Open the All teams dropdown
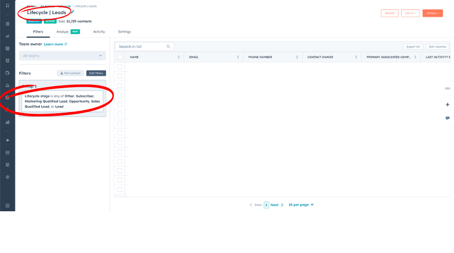Screen dimensions: 454x253 62,56
